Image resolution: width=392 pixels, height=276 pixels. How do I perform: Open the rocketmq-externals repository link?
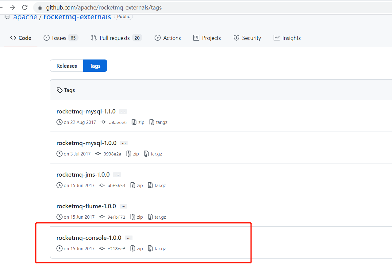pyautogui.click(x=77, y=17)
